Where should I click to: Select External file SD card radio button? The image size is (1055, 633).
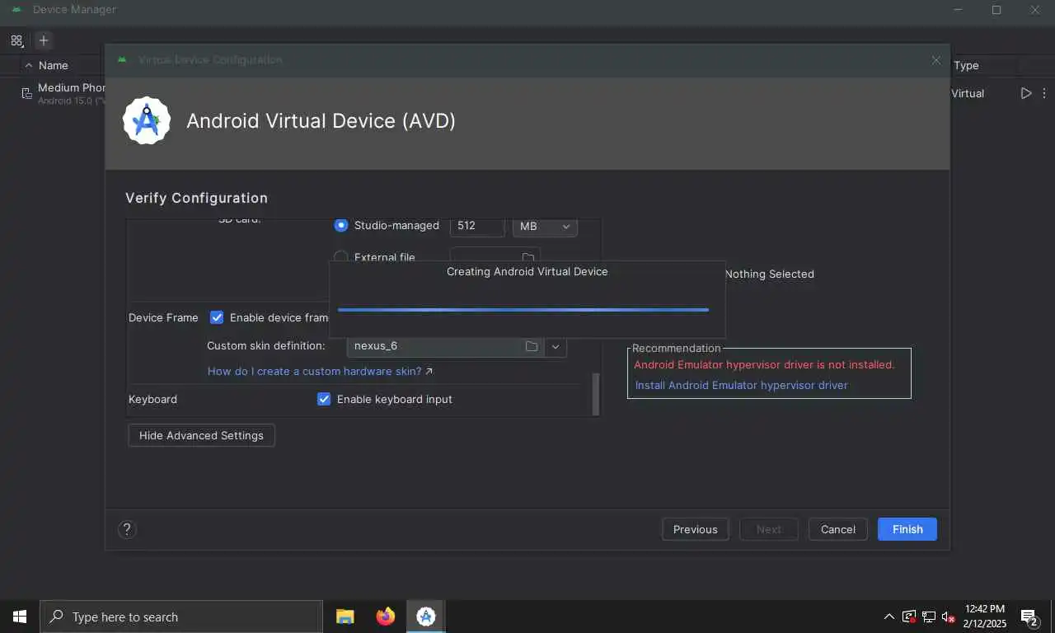pos(340,257)
